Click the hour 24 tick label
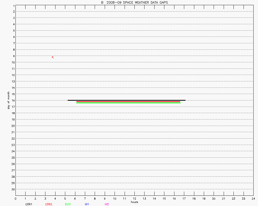The width and height of the screenshot is (258, 206). coord(253,199)
